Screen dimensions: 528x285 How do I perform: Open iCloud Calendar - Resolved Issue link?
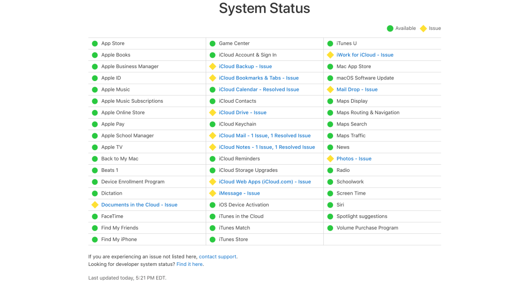tap(259, 89)
